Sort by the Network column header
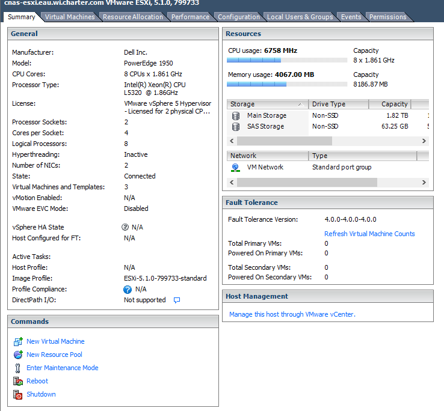Screen dimensions: 444x411 point(267,156)
